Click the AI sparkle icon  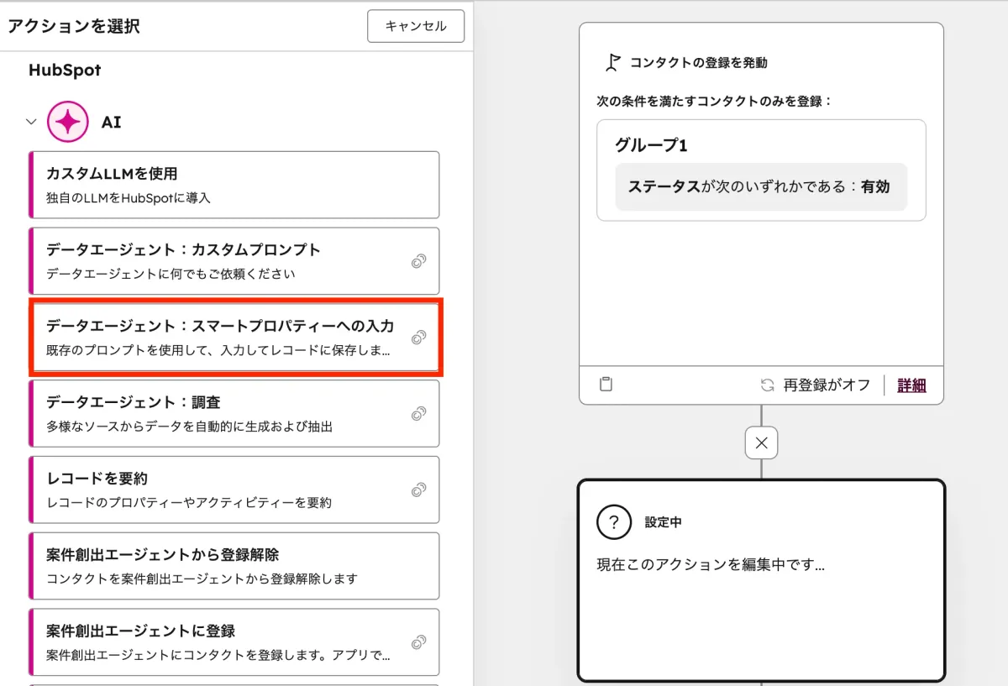coord(67,121)
